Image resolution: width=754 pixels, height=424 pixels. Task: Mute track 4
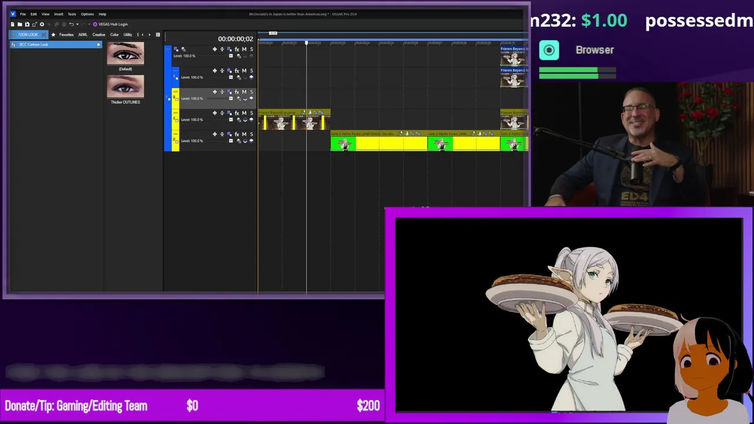pyautogui.click(x=244, y=113)
